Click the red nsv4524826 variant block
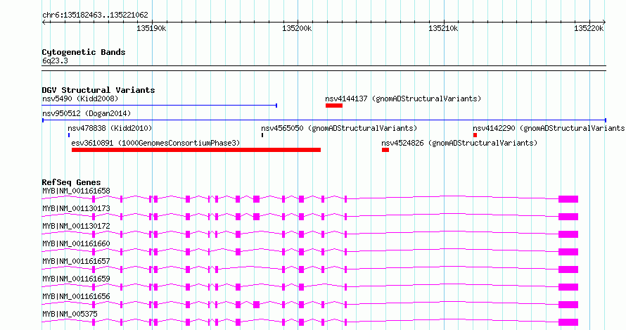The height and width of the screenshot is (330, 626). (385, 150)
